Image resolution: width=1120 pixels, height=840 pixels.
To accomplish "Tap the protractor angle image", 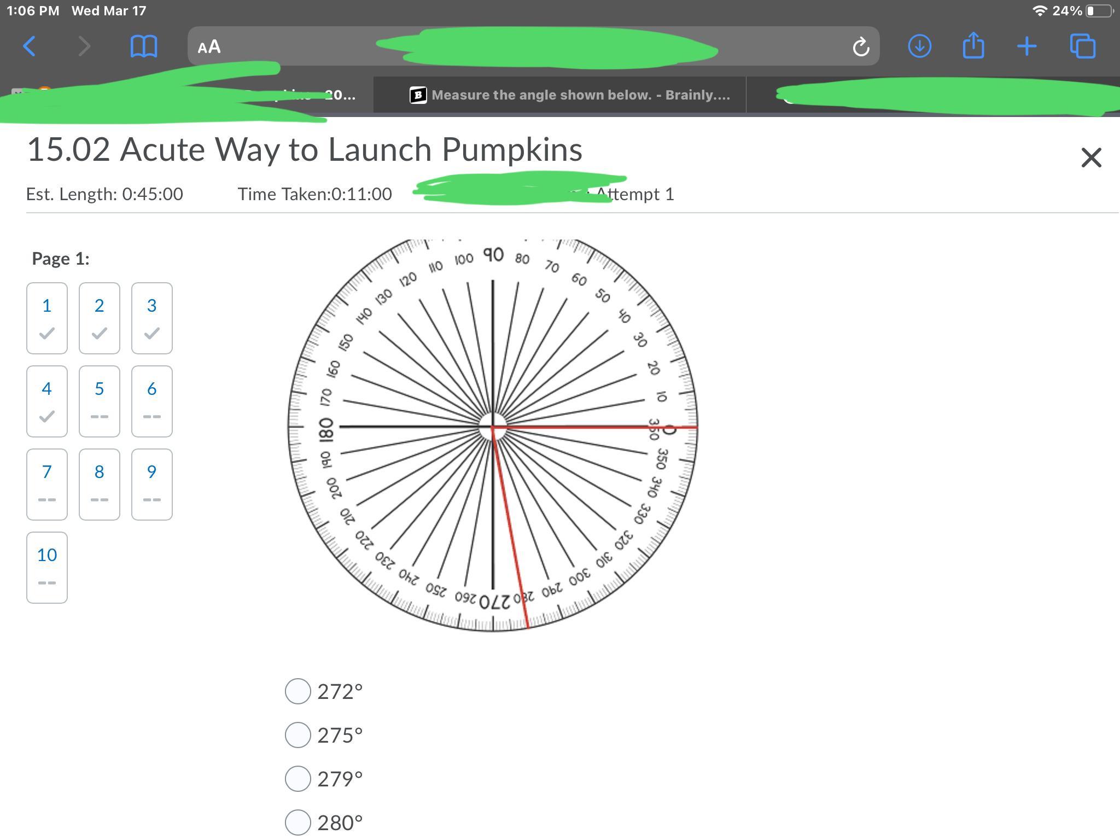I will (x=493, y=435).
